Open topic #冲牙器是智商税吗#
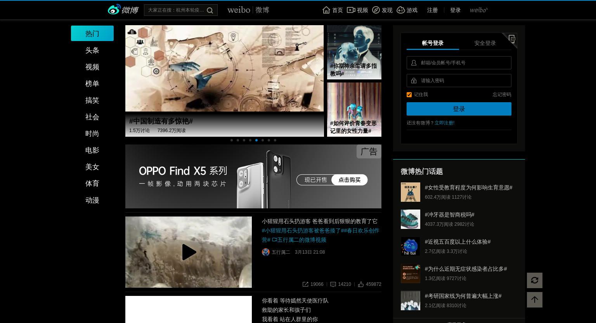 click(x=450, y=215)
